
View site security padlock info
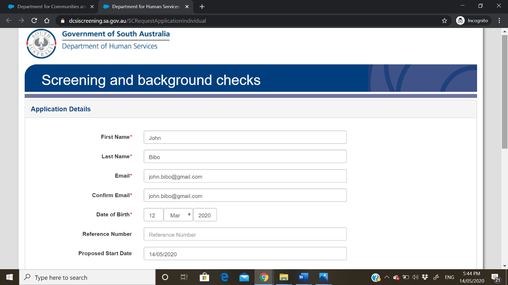pyautogui.click(x=62, y=21)
